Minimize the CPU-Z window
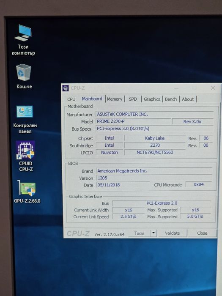This screenshot has width=222, height=296. 176,88
